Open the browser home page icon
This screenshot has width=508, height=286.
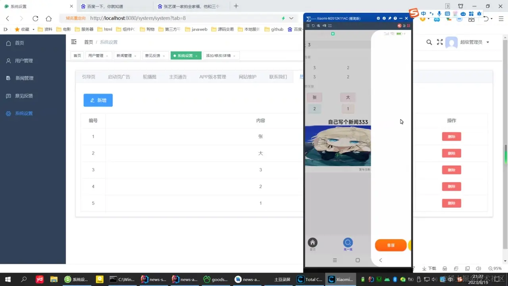click(x=48, y=18)
